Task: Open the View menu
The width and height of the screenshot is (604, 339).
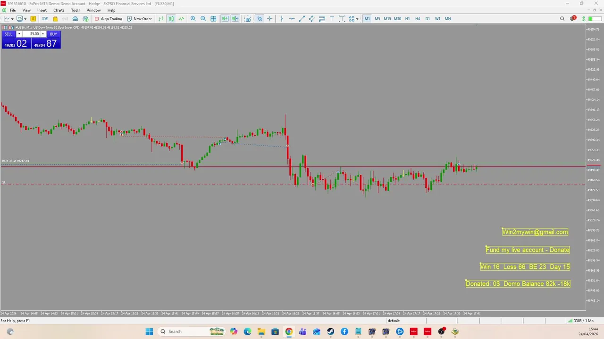Action: tap(26, 10)
